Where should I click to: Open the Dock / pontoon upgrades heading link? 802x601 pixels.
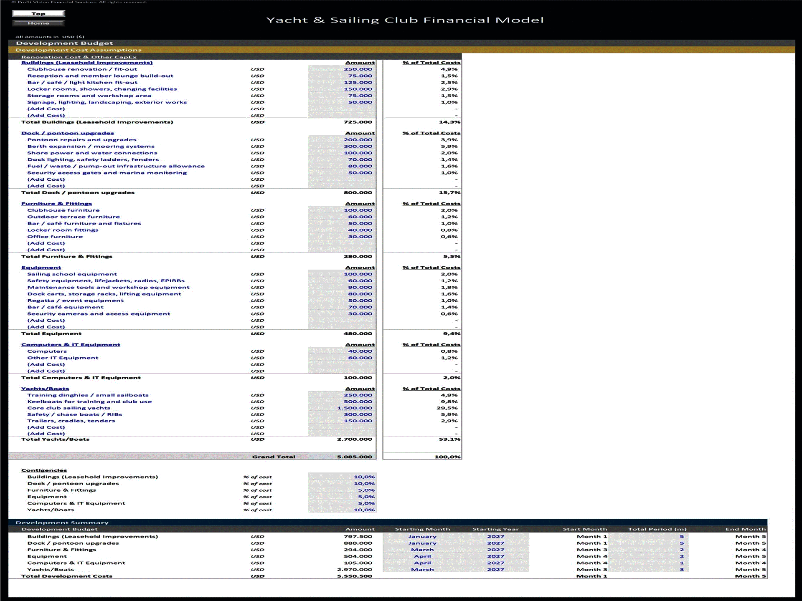(x=68, y=133)
